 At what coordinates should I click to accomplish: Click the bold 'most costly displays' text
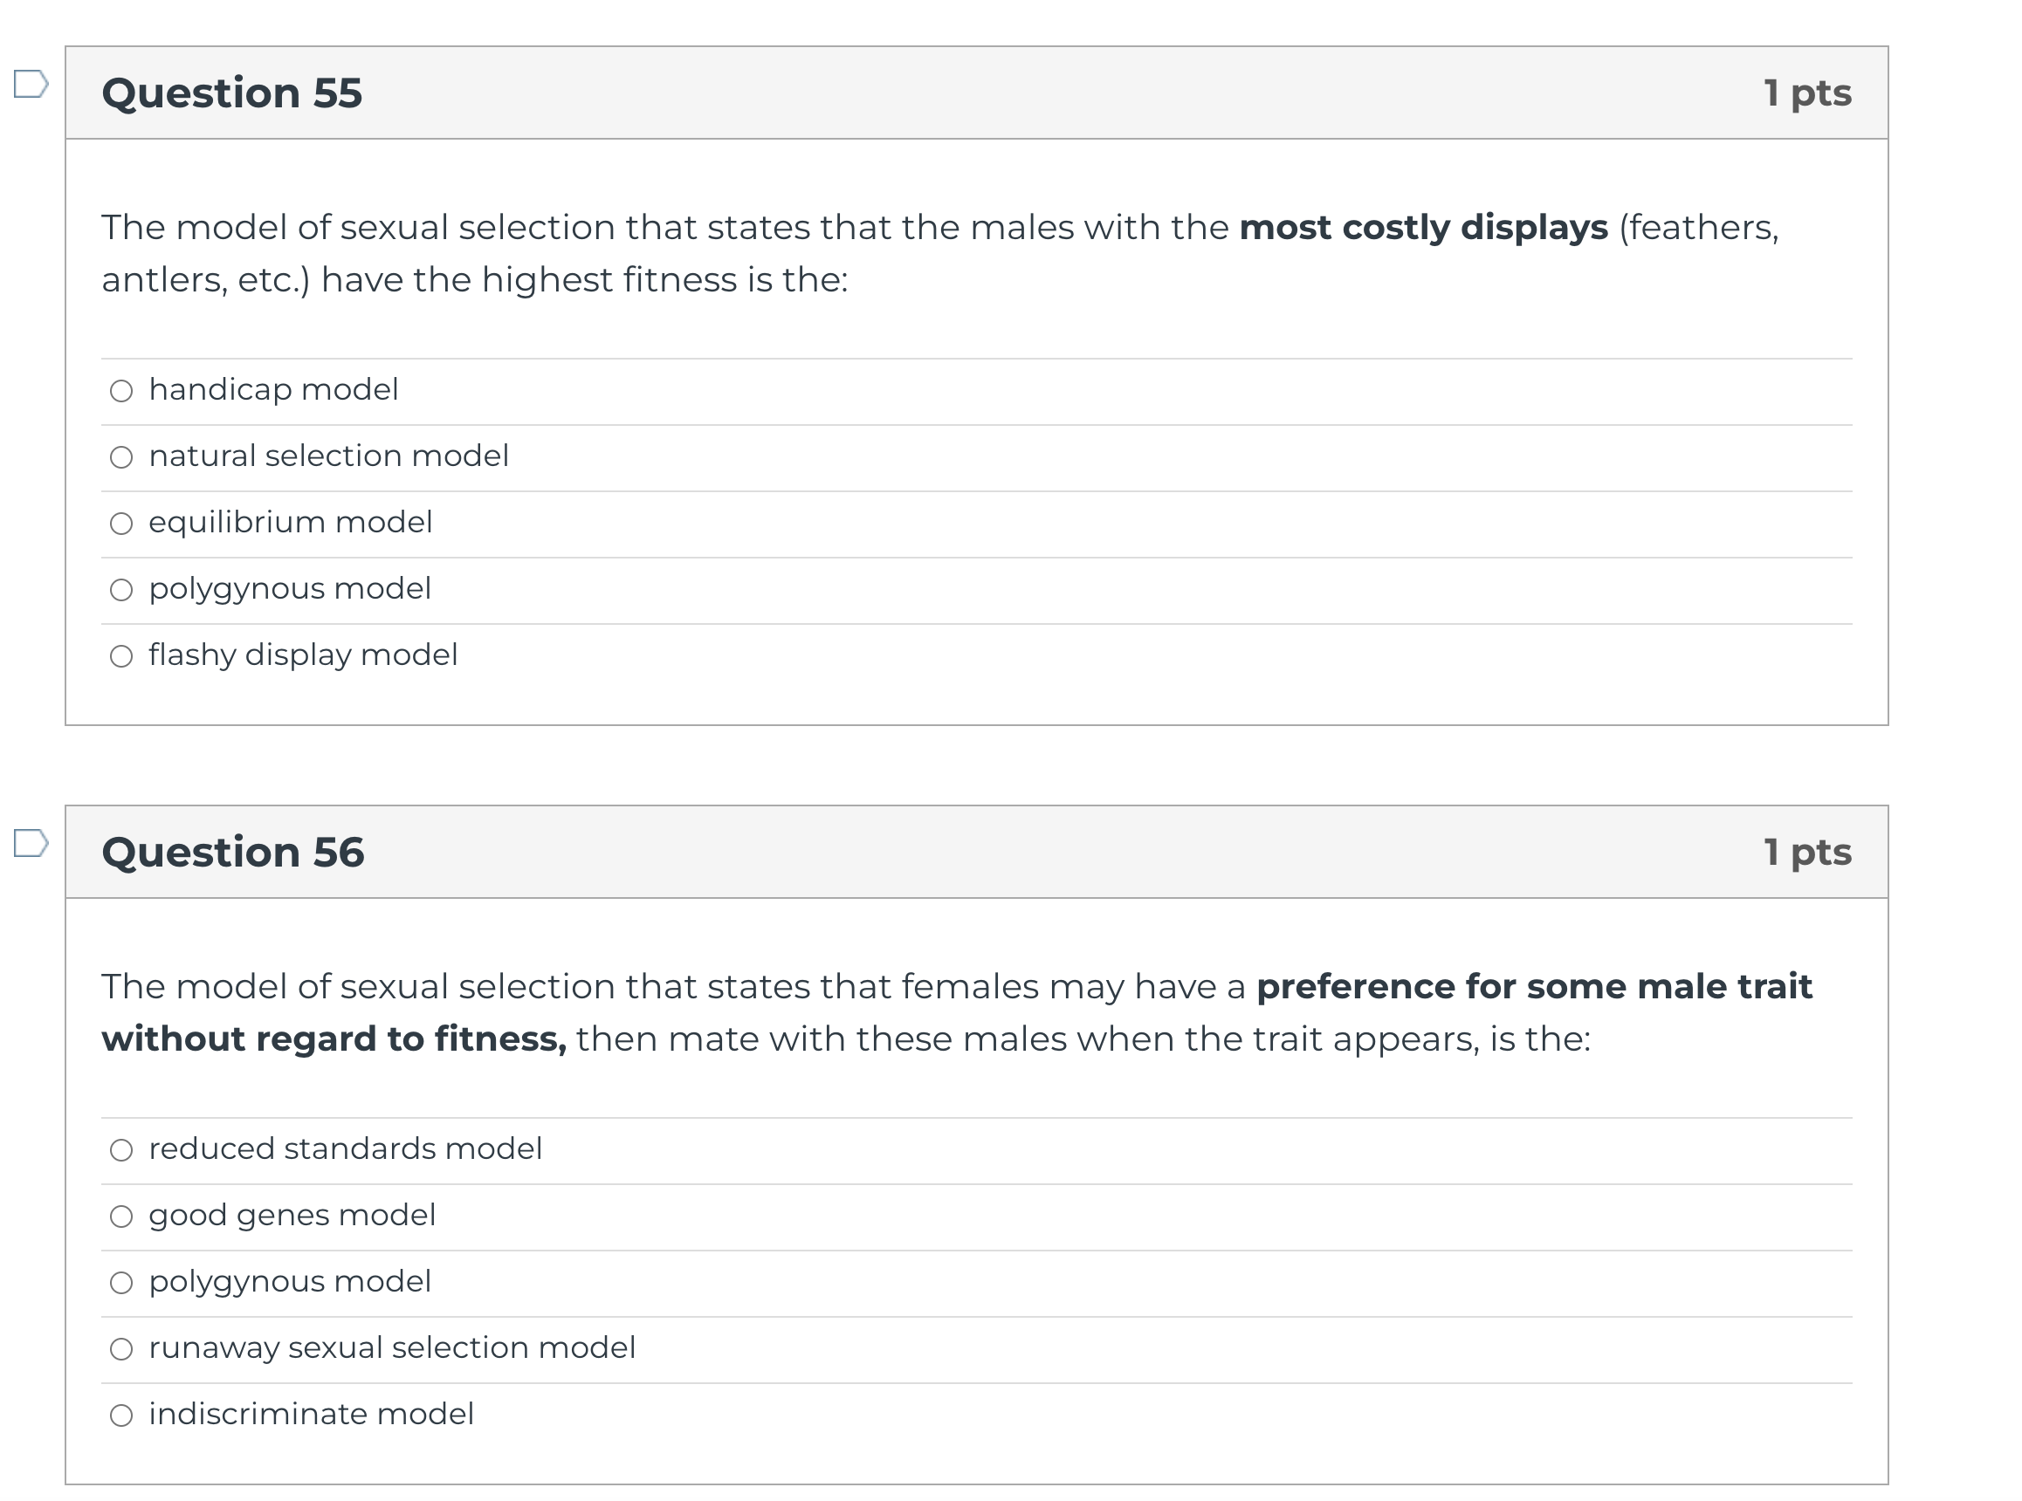pos(1425,228)
